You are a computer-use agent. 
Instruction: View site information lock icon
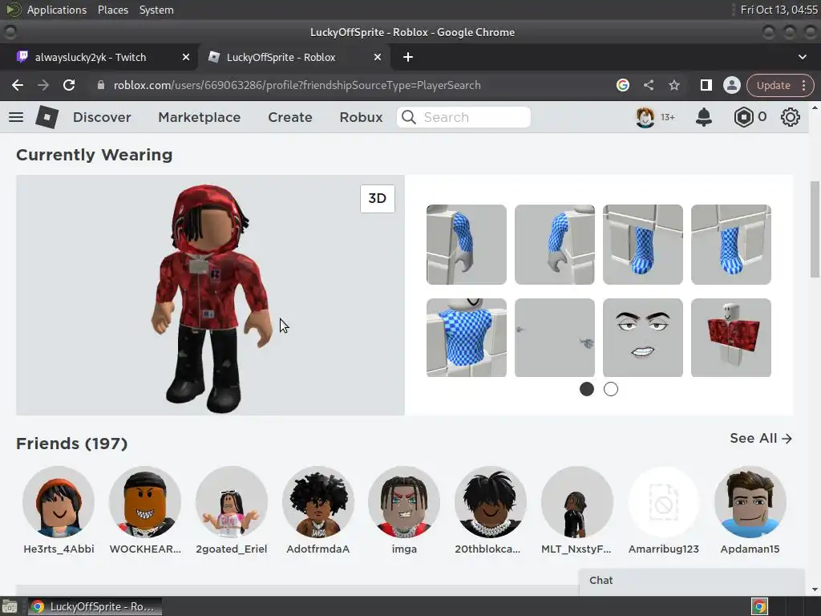click(101, 85)
